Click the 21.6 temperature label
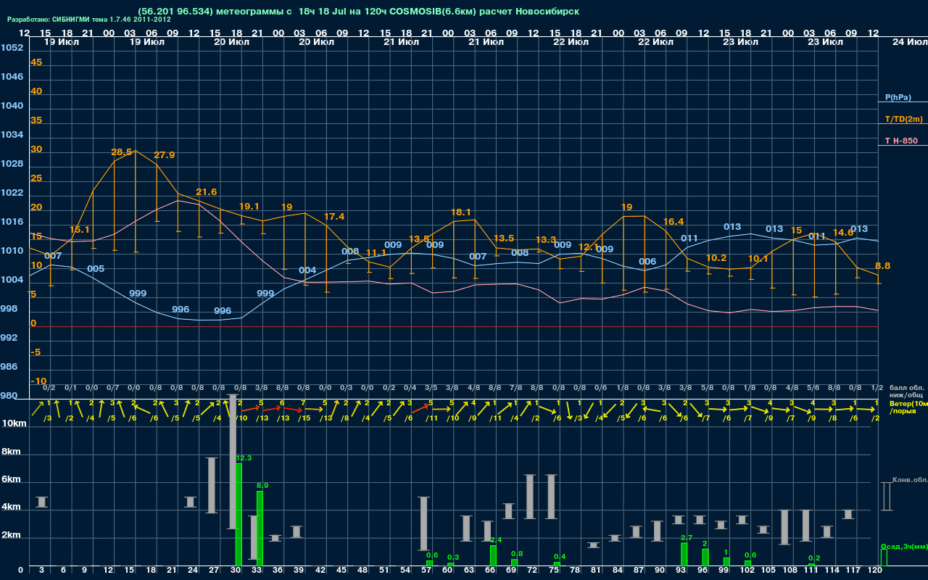Screen dimensions: 928x580 click(207, 192)
